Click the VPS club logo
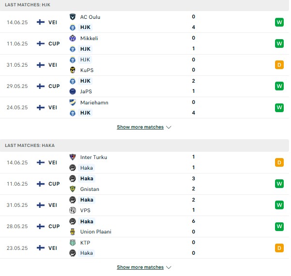Screen dimensions: 291x276 tap(73, 210)
